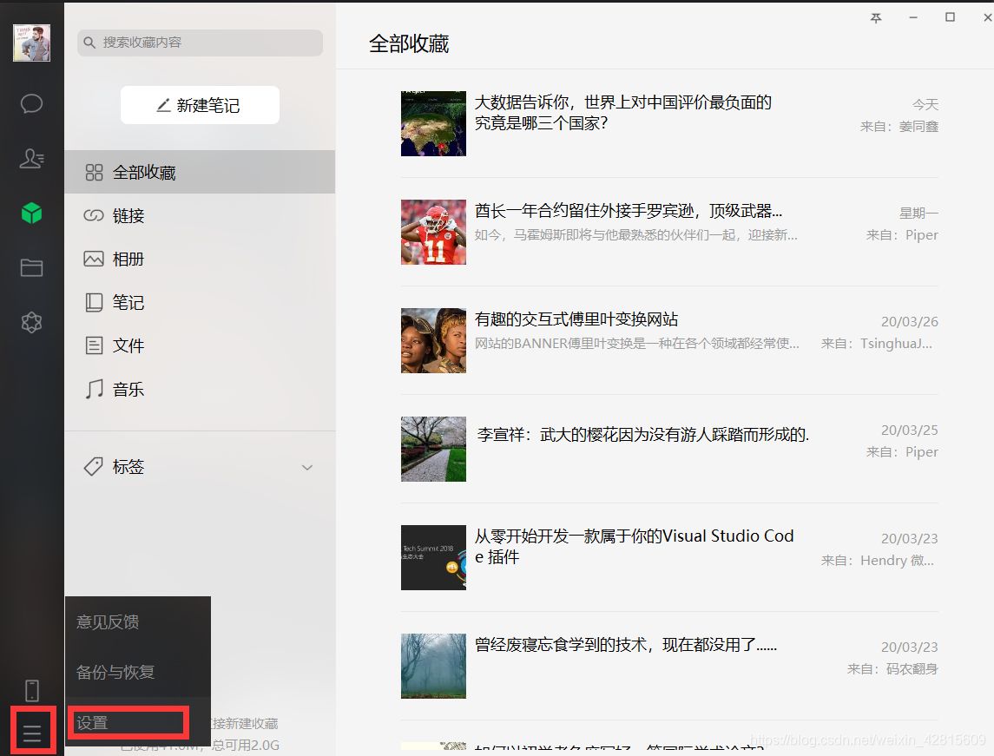Maximize the WeChat window
This screenshot has height=756, width=994.
pyautogui.click(x=951, y=17)
